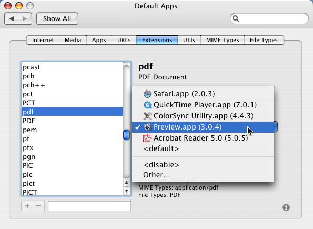Choose Safari.app (2.0.3) from menu

[203, 94]
